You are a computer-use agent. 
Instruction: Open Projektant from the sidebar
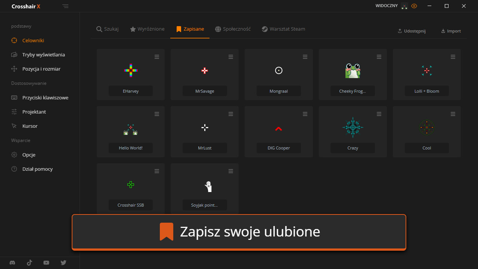34,112
